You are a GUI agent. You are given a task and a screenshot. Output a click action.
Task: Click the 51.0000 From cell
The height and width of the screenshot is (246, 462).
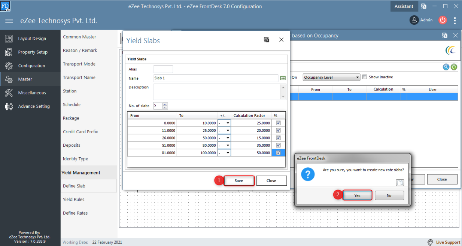152,145
